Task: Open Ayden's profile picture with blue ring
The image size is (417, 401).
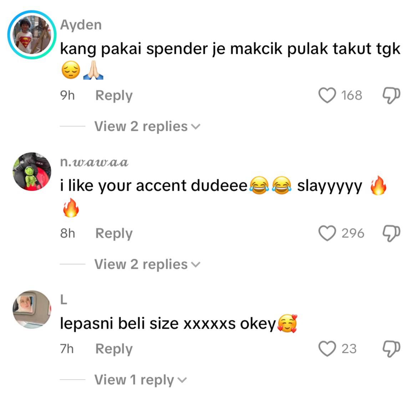Action: [32, 35]
